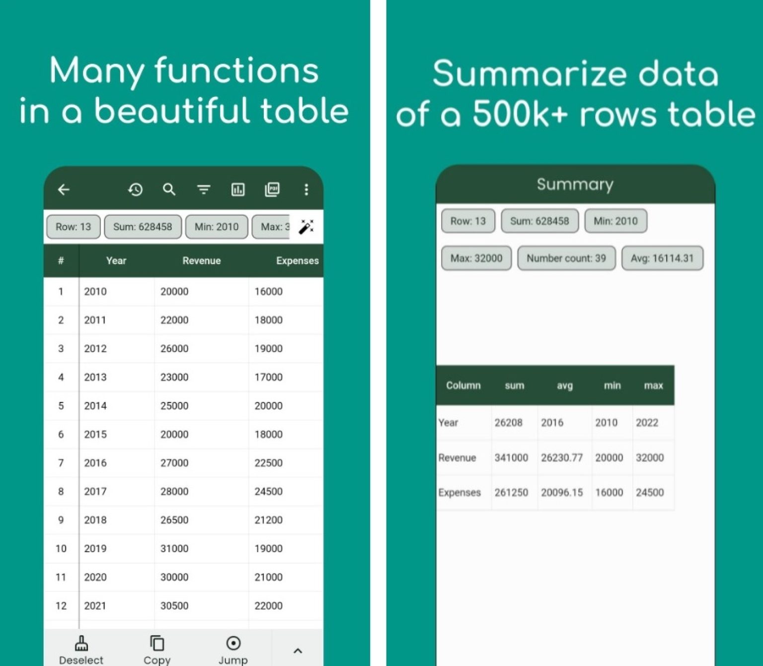Tap the Copy button
This screenshot has width=763, height=666.
coord(157,645)
